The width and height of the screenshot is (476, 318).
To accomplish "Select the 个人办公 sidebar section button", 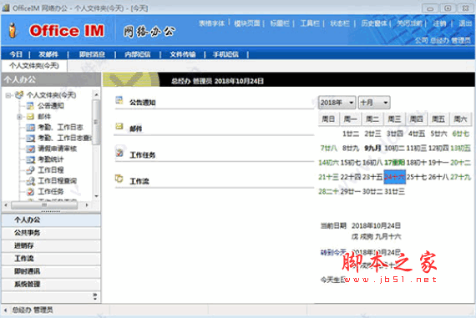I will (51, 220).
